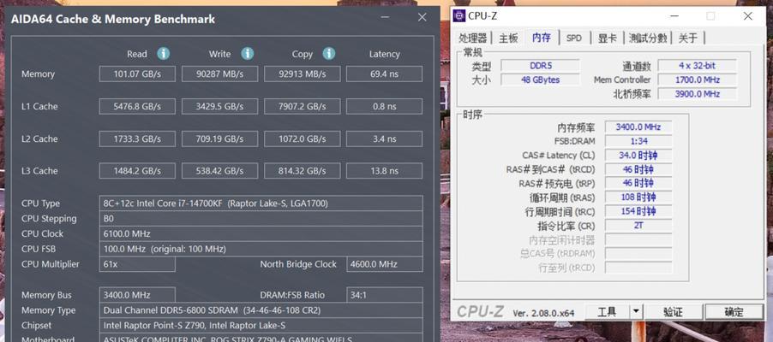Click the CAS# Latency field 34.0 时钟
773x342 pixels.
(638, 156)
